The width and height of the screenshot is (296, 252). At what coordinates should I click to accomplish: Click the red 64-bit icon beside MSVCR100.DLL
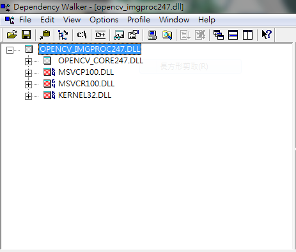point(49,84)
